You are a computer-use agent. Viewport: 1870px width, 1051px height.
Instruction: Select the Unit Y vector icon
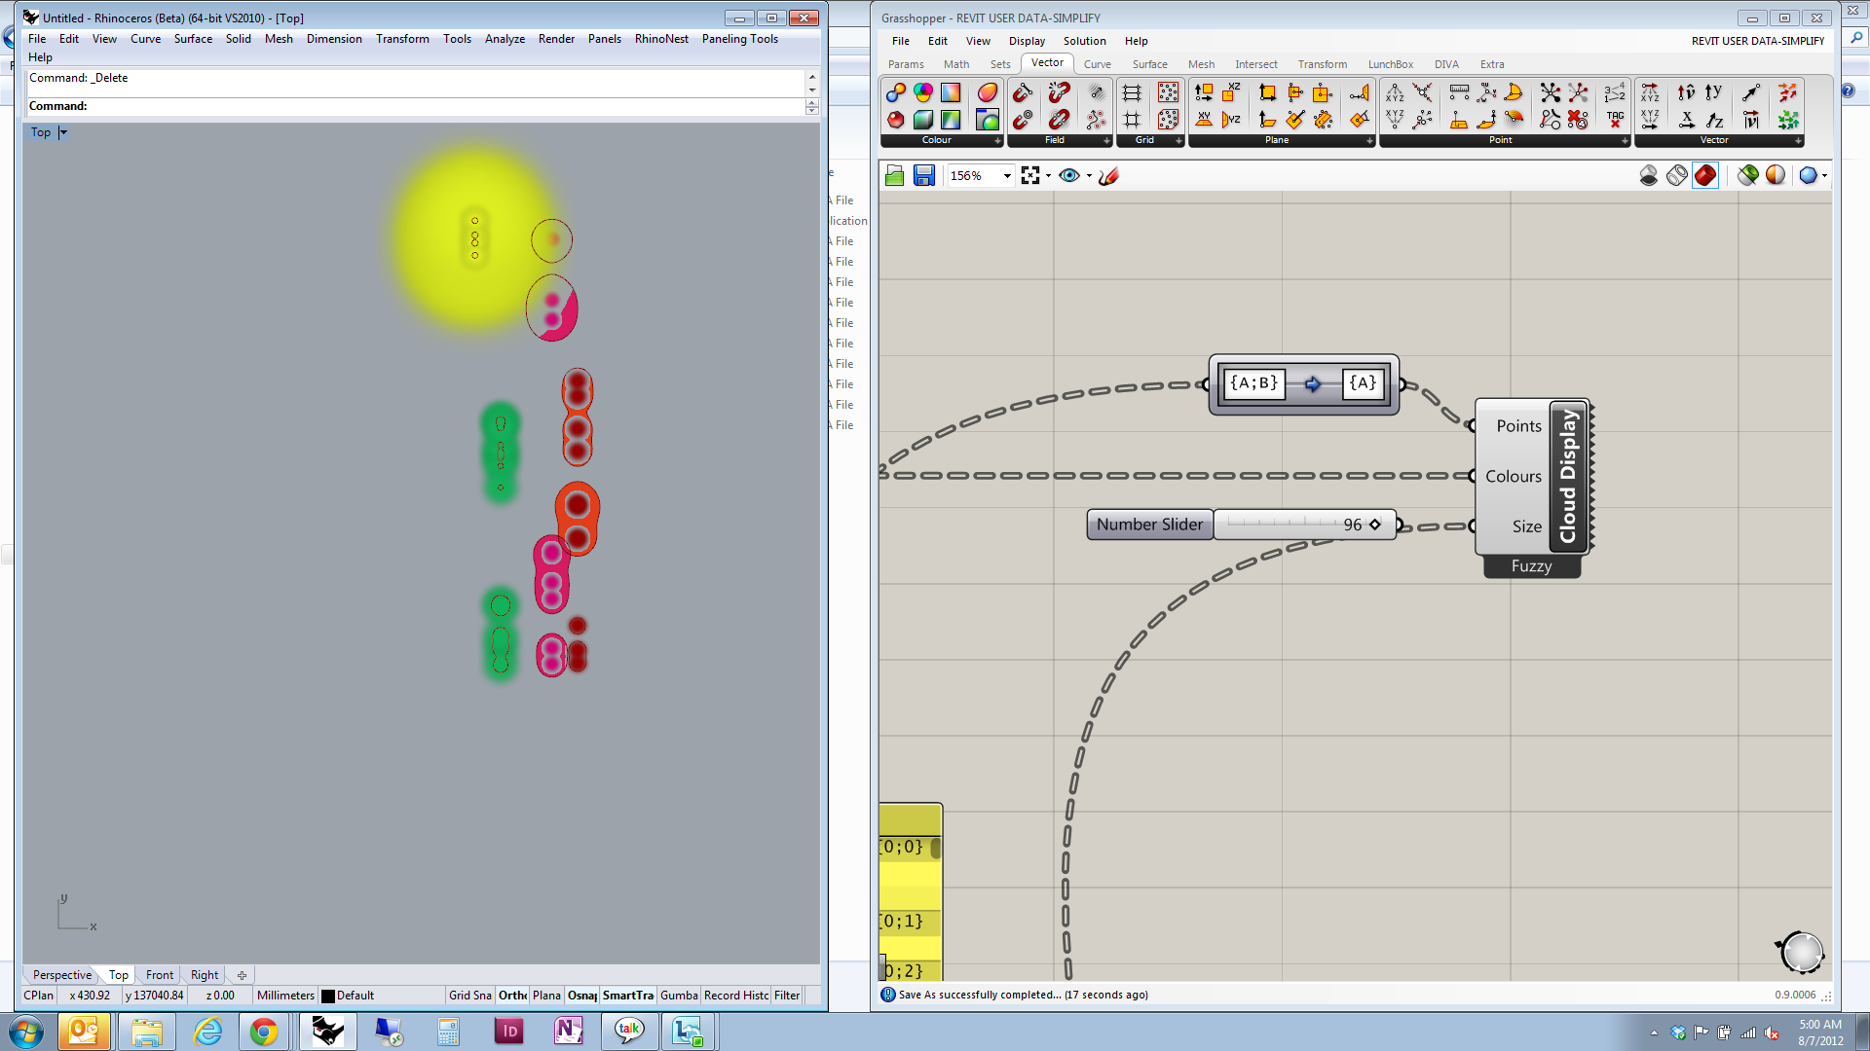click(1714, 92)
